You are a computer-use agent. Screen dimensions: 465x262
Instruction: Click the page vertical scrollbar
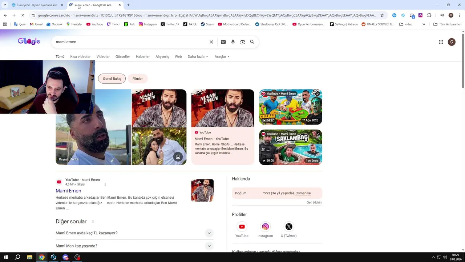[x=463, y=60]
